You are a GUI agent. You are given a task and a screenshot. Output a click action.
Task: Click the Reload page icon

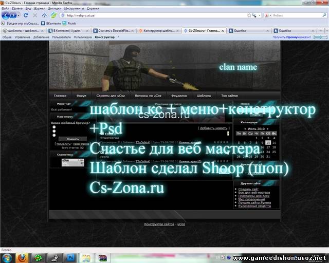point(26,15)
